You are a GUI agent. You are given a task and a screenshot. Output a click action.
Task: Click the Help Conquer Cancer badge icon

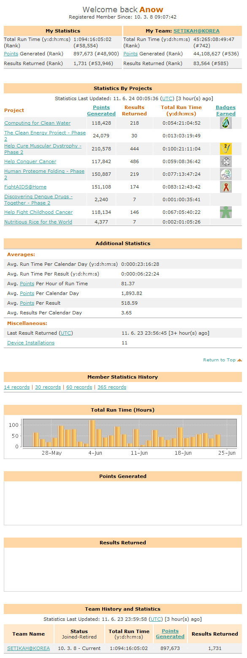(x=226, y=161)
